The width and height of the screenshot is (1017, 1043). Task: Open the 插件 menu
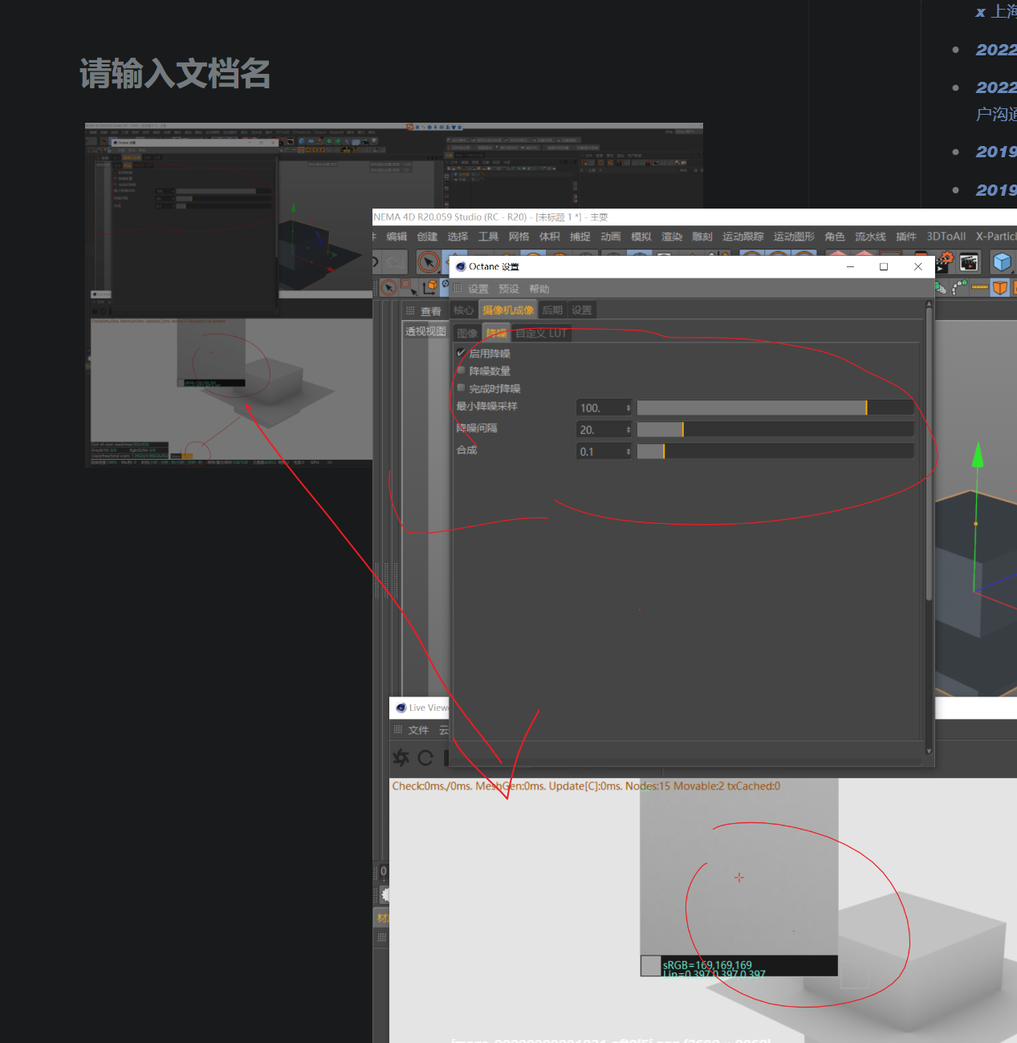pos(905,237)
